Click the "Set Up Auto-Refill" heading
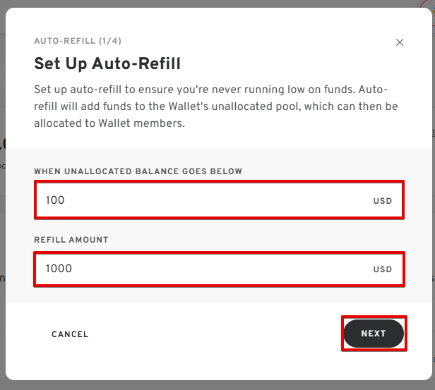The height and width of the screenshot is (390, 435). [107, 64]
